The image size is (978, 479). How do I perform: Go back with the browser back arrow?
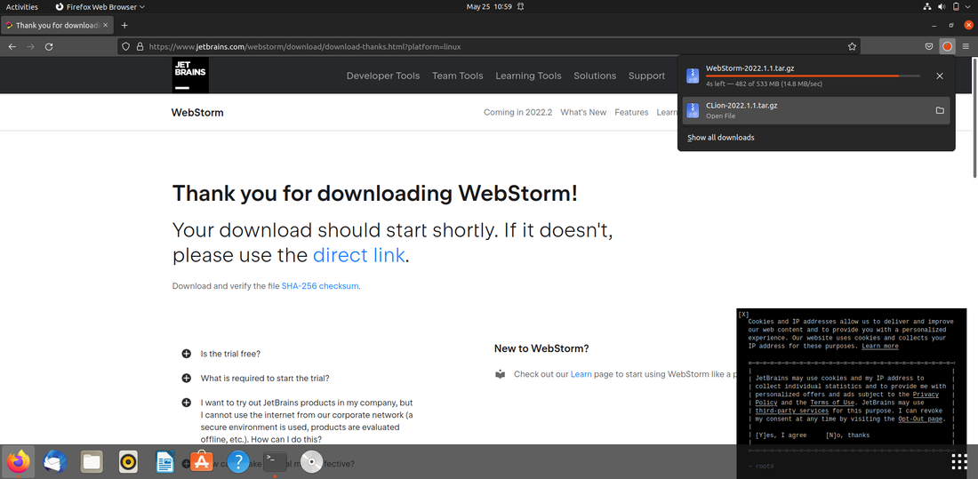[12, 47]
